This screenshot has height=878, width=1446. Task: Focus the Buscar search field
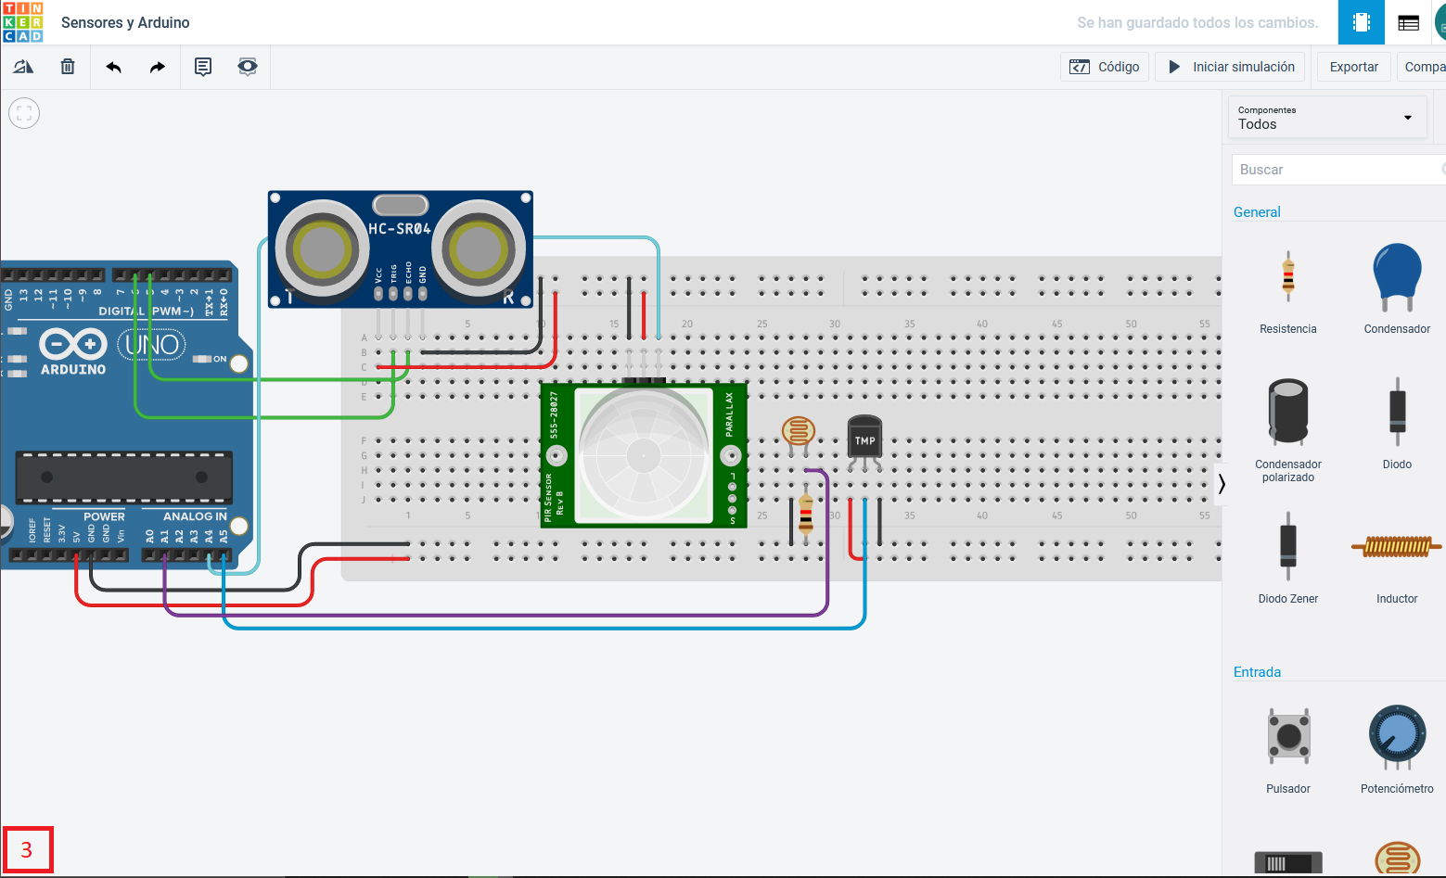click(x=1338, y=170)
